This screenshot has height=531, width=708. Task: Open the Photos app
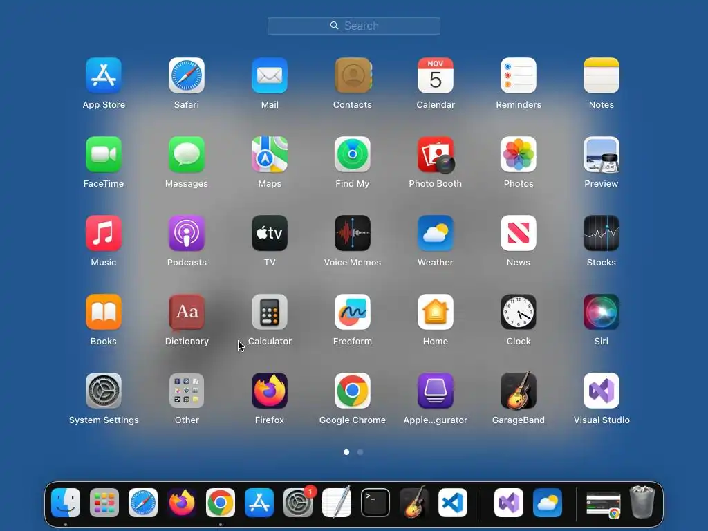(519, 154)
